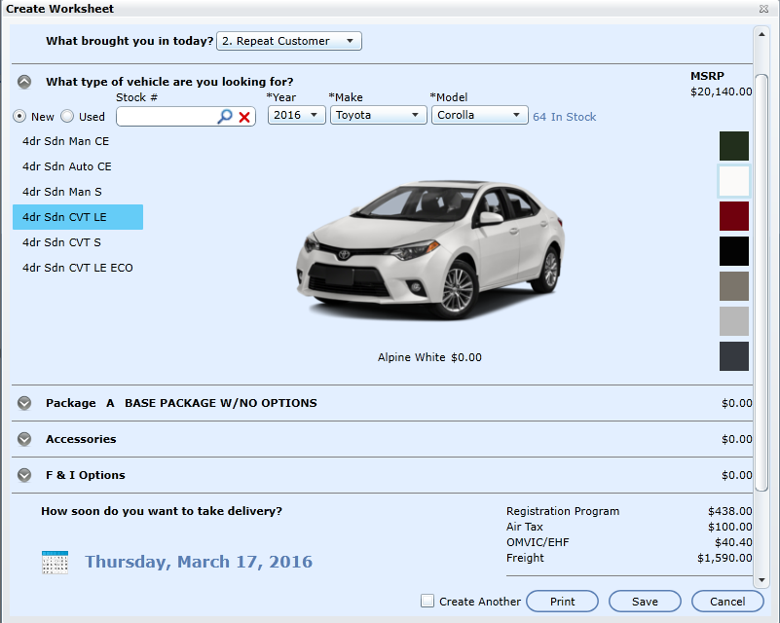Clear stock number with red X icon

click(244, 117)
